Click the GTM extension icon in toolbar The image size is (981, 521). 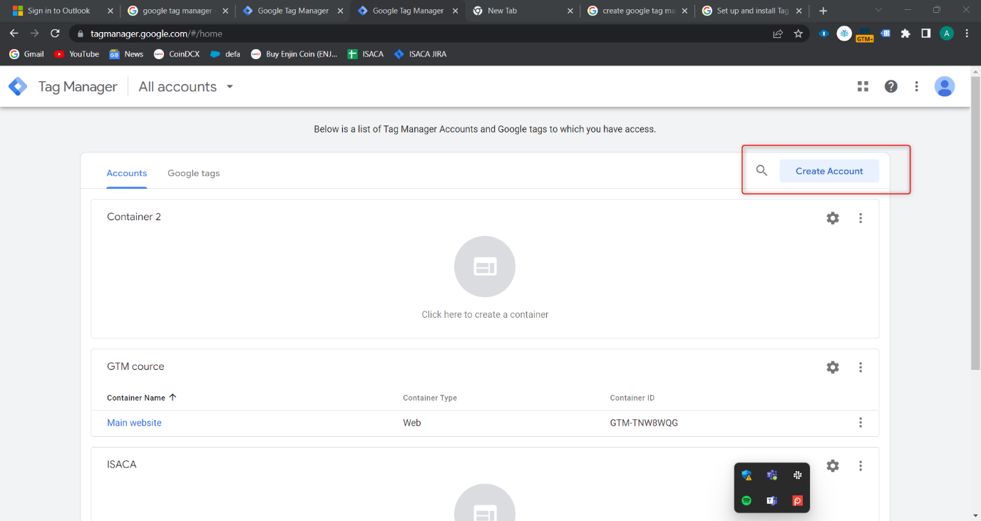(x=865, y=33)
